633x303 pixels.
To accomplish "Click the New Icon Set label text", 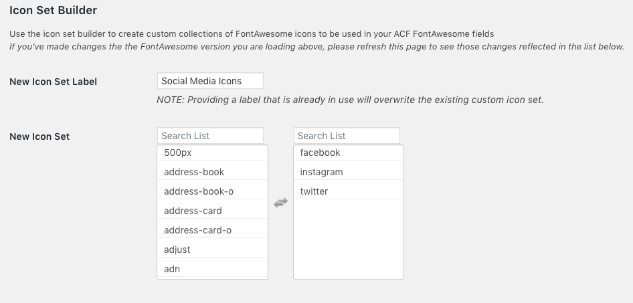I will (39, 136).
